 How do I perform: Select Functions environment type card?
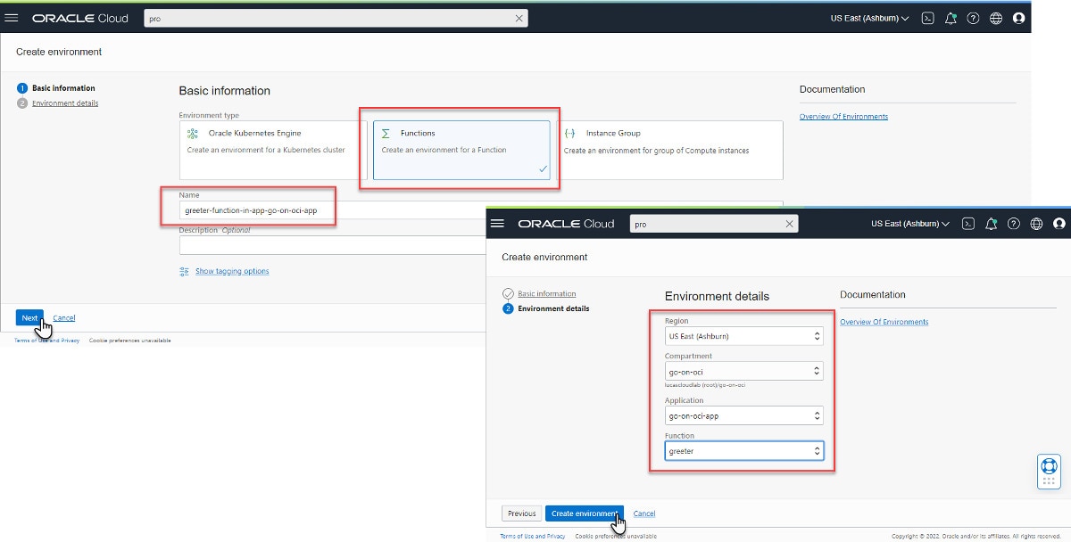(x=461, y=150)
